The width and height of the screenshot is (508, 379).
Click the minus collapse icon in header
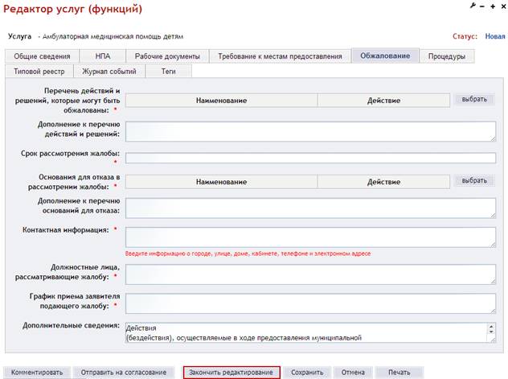[x=482, y=6]
